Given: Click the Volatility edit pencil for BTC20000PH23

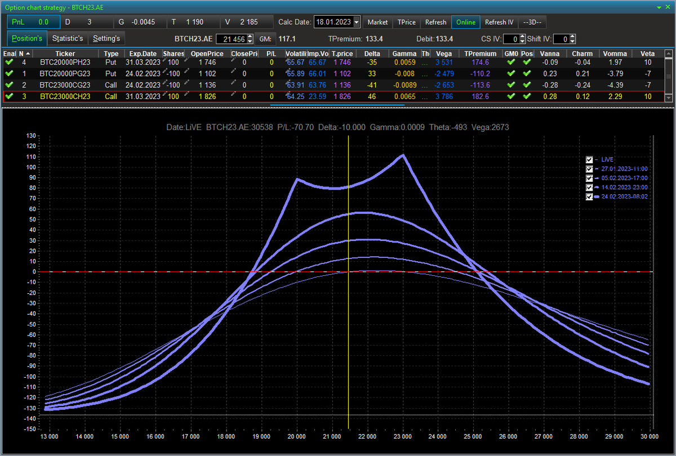Looking at the screenshot, I should coord(288,59).
